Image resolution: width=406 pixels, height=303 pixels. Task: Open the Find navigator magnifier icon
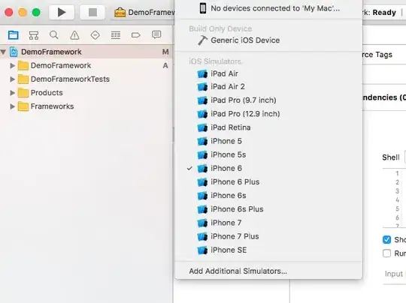point(54,34)
